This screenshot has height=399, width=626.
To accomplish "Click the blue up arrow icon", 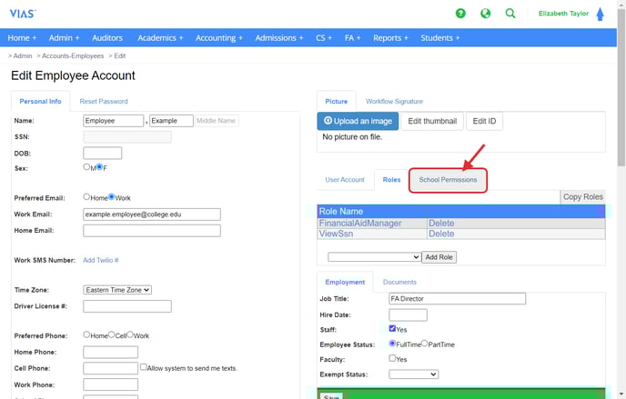I will pos(600,15).
